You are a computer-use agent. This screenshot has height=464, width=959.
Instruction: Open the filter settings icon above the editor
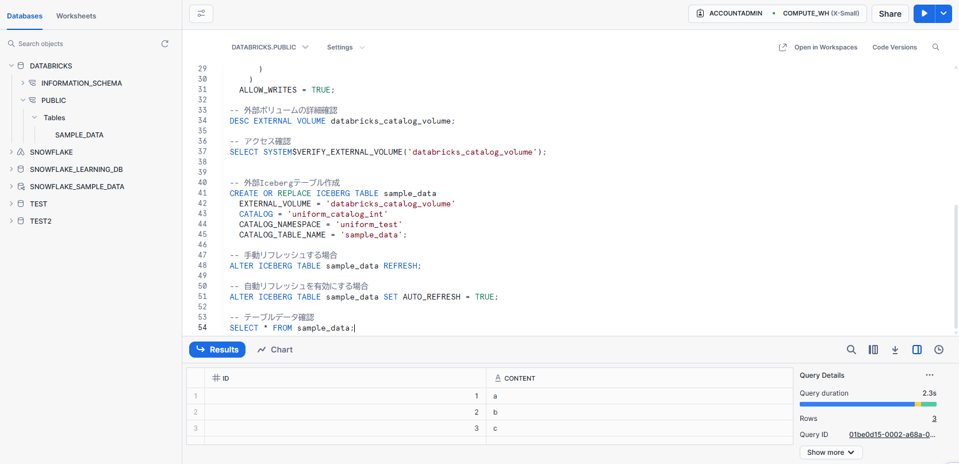[x=201, y=14]
